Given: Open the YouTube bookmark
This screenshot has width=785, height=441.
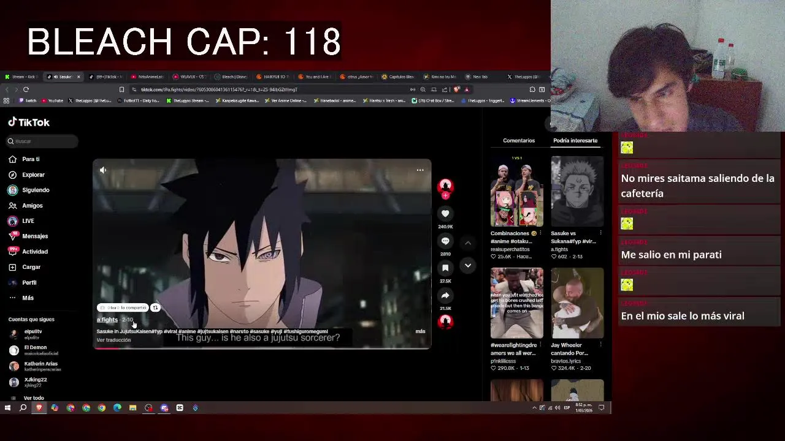Looking at the screenshot, I should click(53, 100).
